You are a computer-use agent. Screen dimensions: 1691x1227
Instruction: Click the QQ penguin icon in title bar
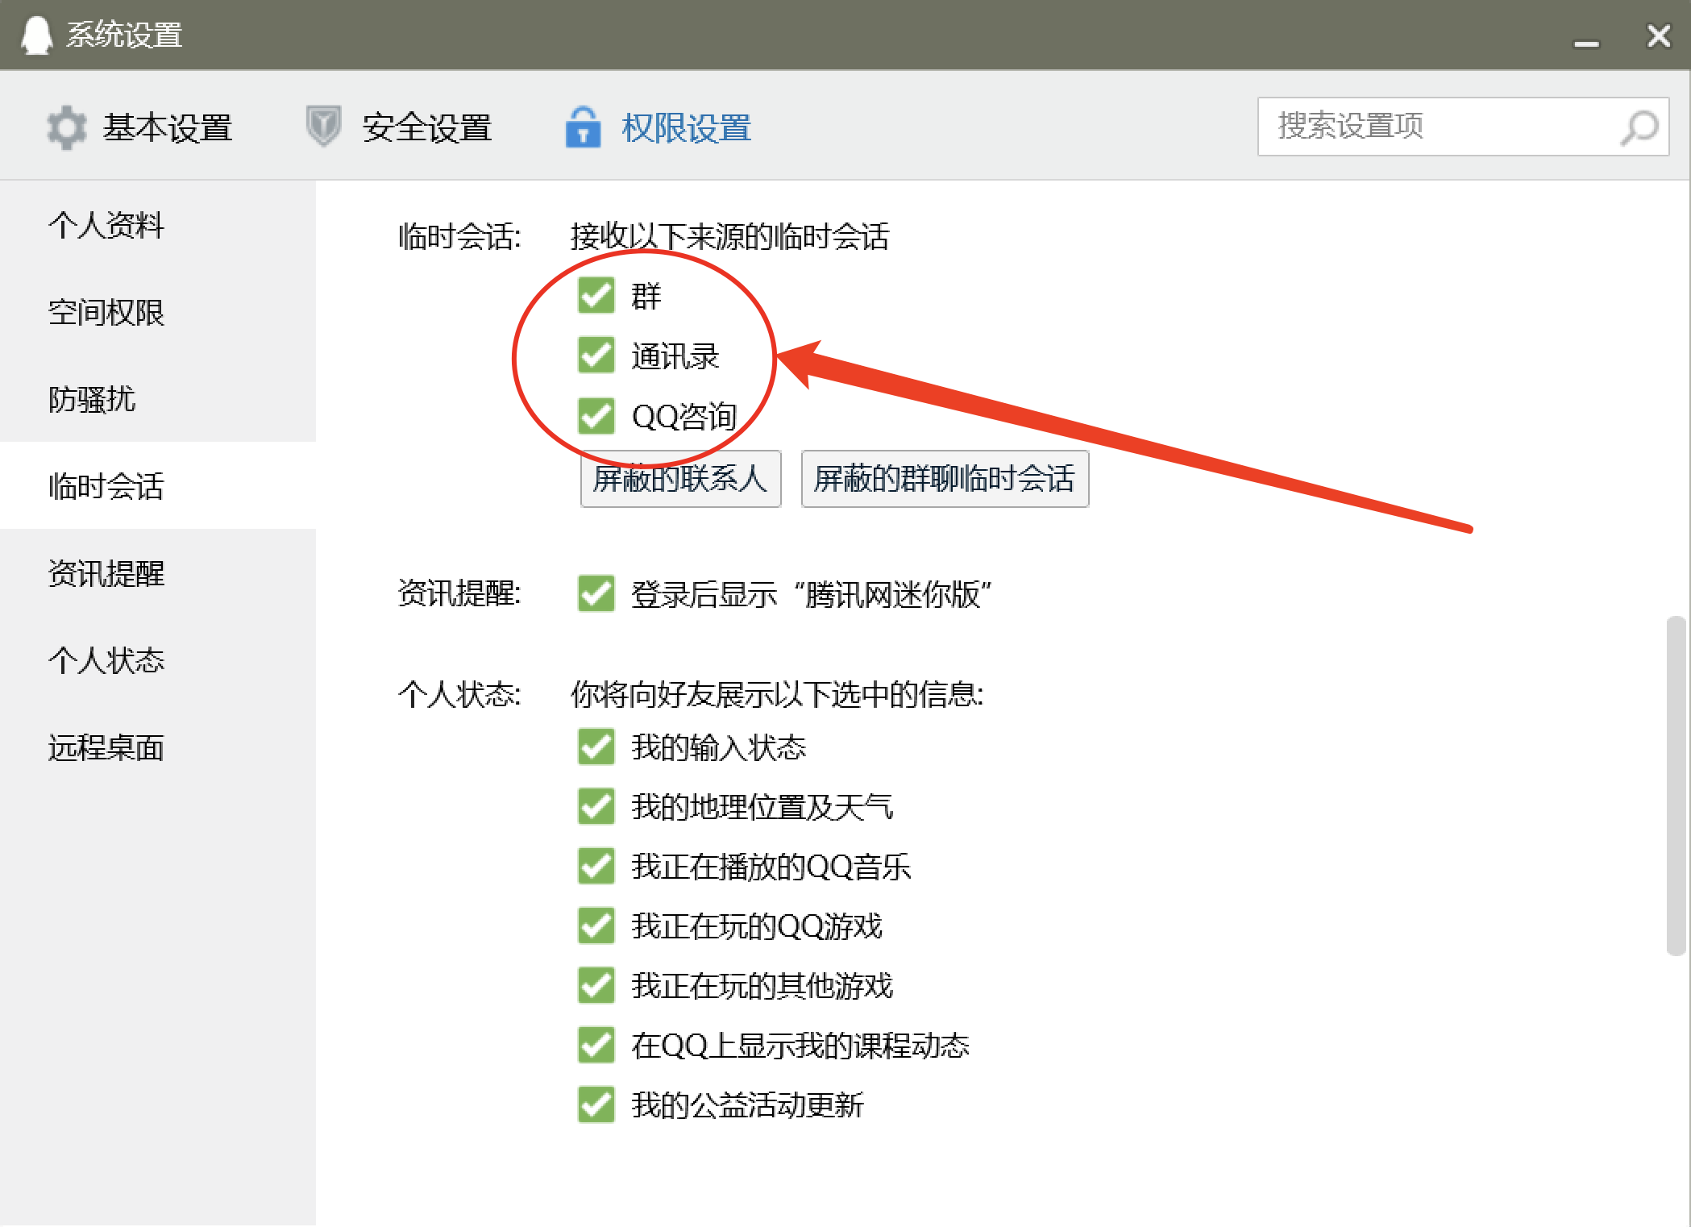point(36,35)
